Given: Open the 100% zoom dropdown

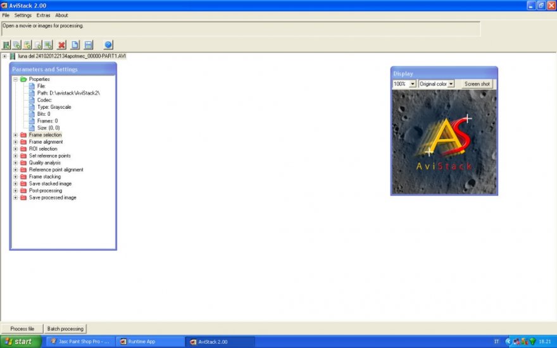Looking at the screenshot, I should tap(413, 84).
